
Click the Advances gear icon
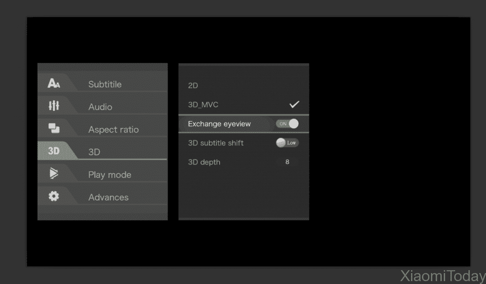tap(54, 196)
